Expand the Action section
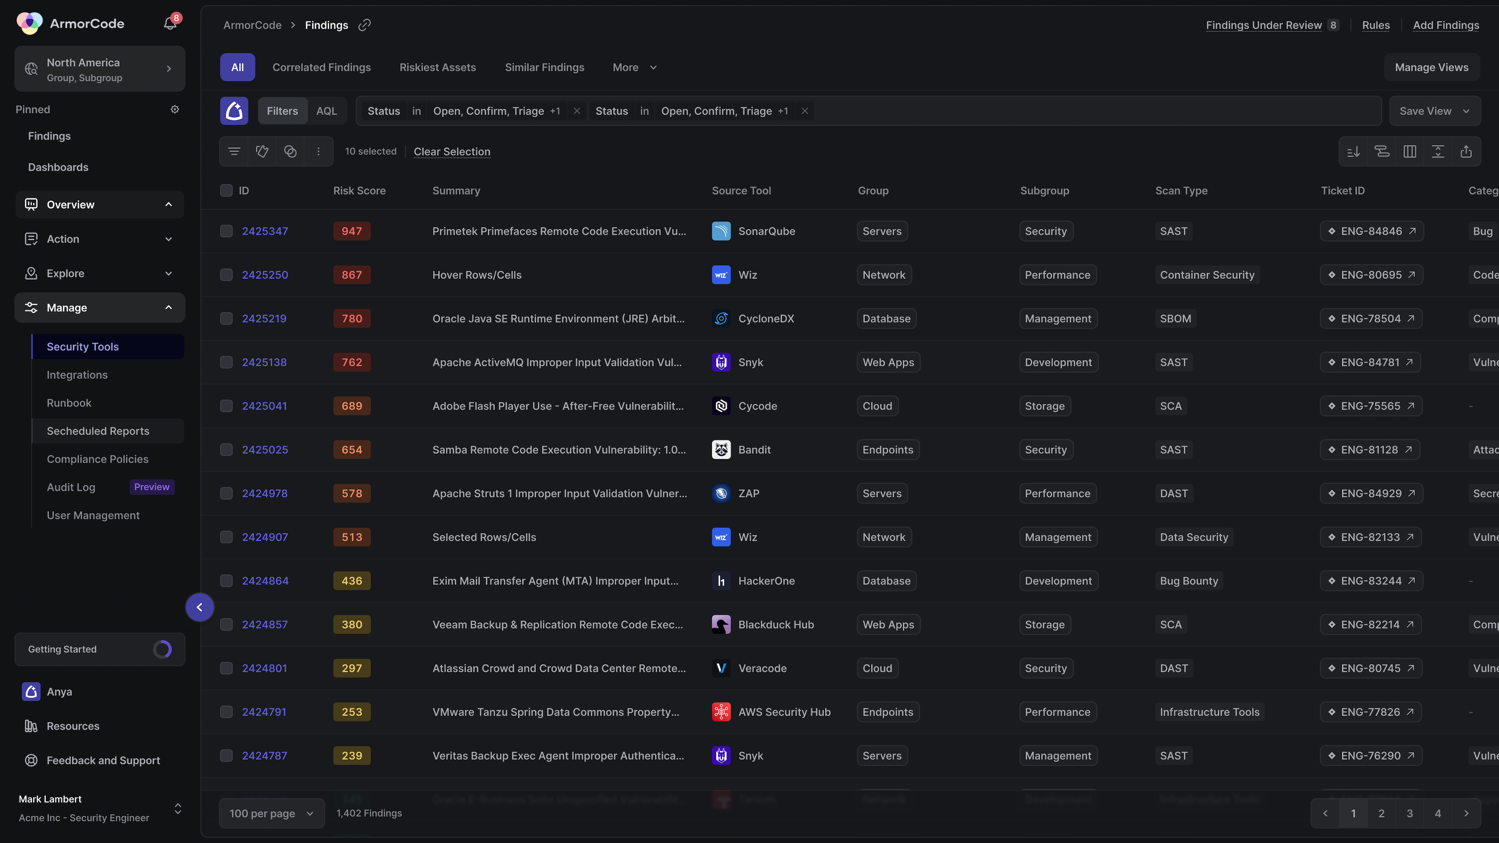1499x843 pixels. pyautogui.click(x=100, y=239)
